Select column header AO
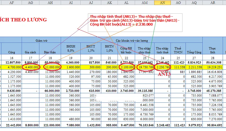The height and width of the screenshot is (131, 226). (x=178, y=2)
